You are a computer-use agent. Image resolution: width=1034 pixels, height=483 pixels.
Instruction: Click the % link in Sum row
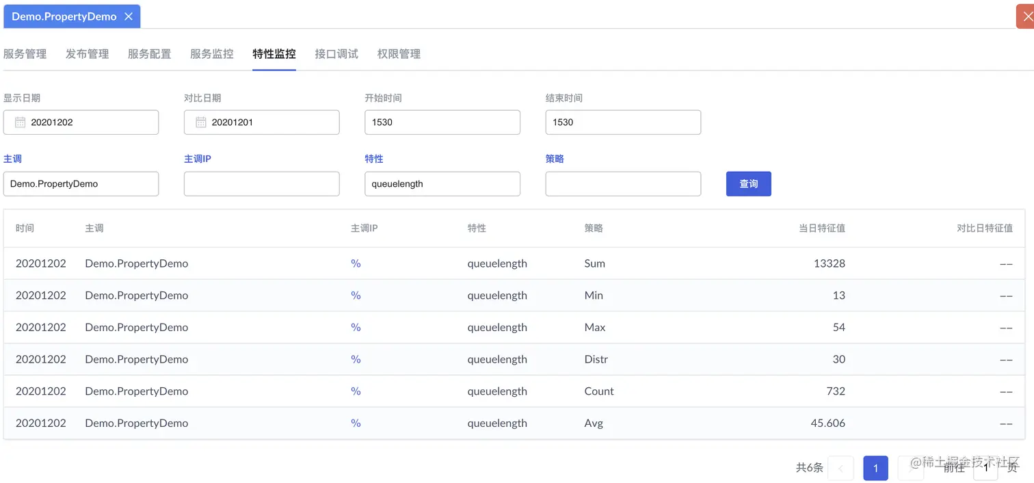(356, 263)
